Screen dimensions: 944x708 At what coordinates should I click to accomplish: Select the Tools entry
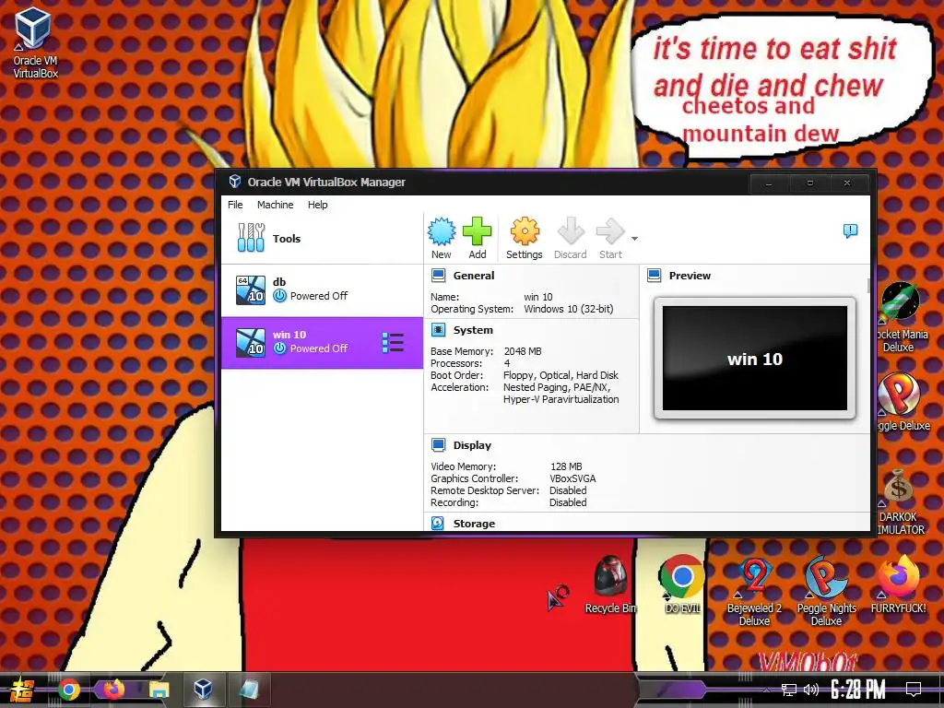[x=322, y=239]
